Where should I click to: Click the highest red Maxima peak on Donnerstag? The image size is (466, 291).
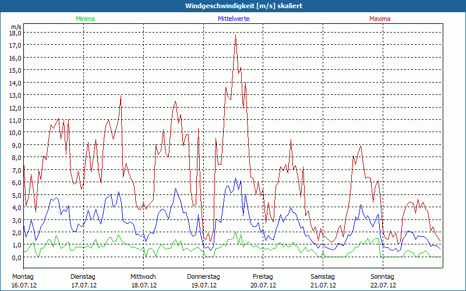(x=236, y=35)
